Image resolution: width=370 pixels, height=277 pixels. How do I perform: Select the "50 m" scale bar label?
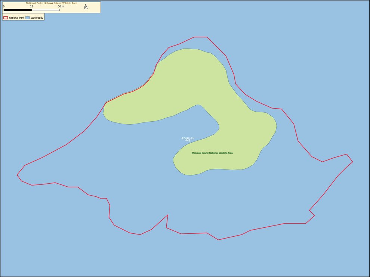coord(61,7)
